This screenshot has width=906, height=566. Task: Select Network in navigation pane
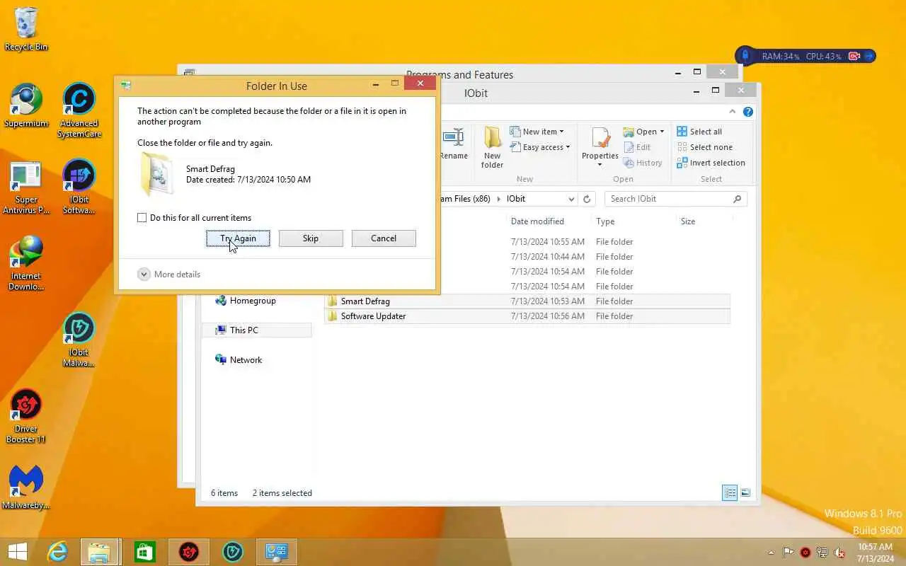click(x=239, y=360)
